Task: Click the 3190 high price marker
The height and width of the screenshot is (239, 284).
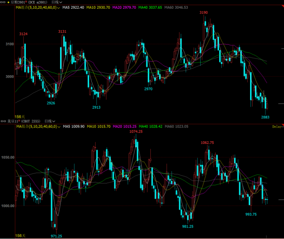Action: (204, 12)
